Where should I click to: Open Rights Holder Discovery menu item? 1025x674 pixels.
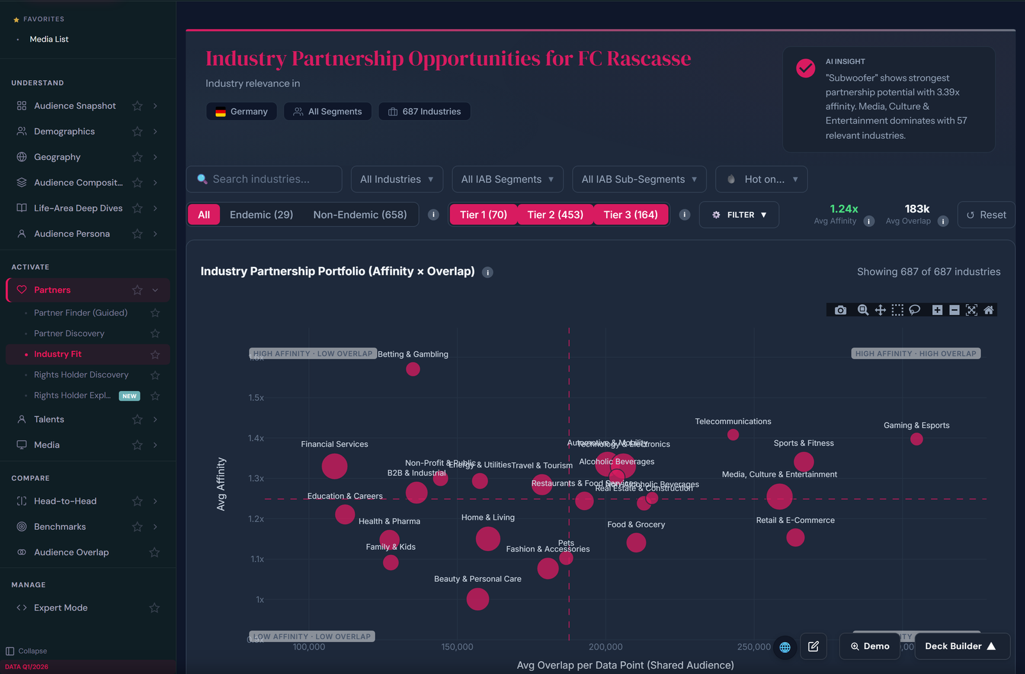tap(81, 375)
